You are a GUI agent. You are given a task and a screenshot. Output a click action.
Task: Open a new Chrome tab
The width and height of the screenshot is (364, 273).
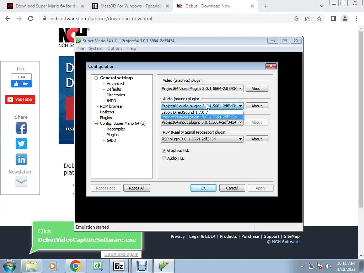[266, 6]
